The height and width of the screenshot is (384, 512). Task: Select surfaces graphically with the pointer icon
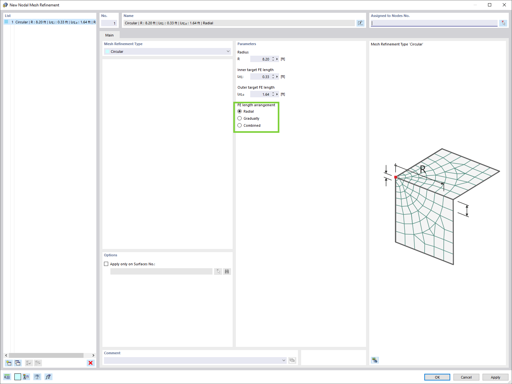tap(218, 271)
